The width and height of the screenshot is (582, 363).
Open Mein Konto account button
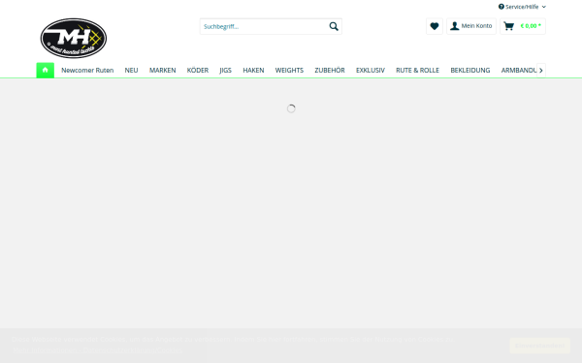(x=471, y=26)
